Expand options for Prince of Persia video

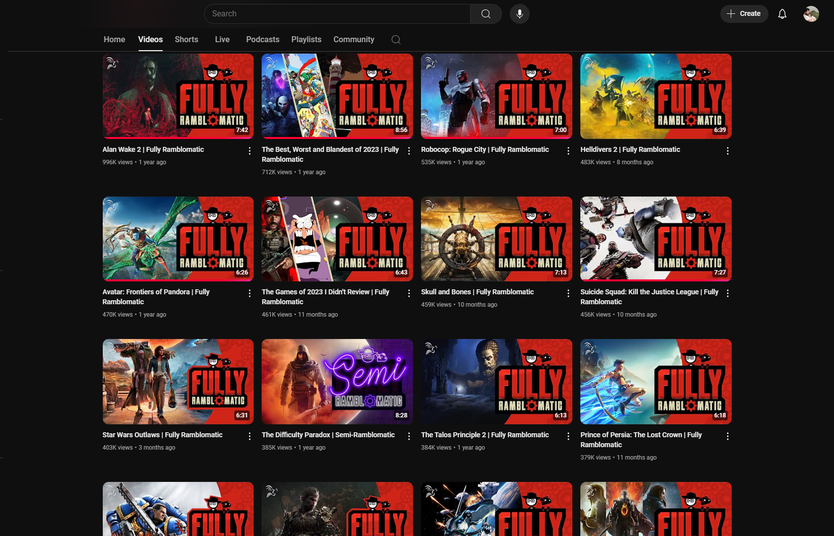pos(727,436)
